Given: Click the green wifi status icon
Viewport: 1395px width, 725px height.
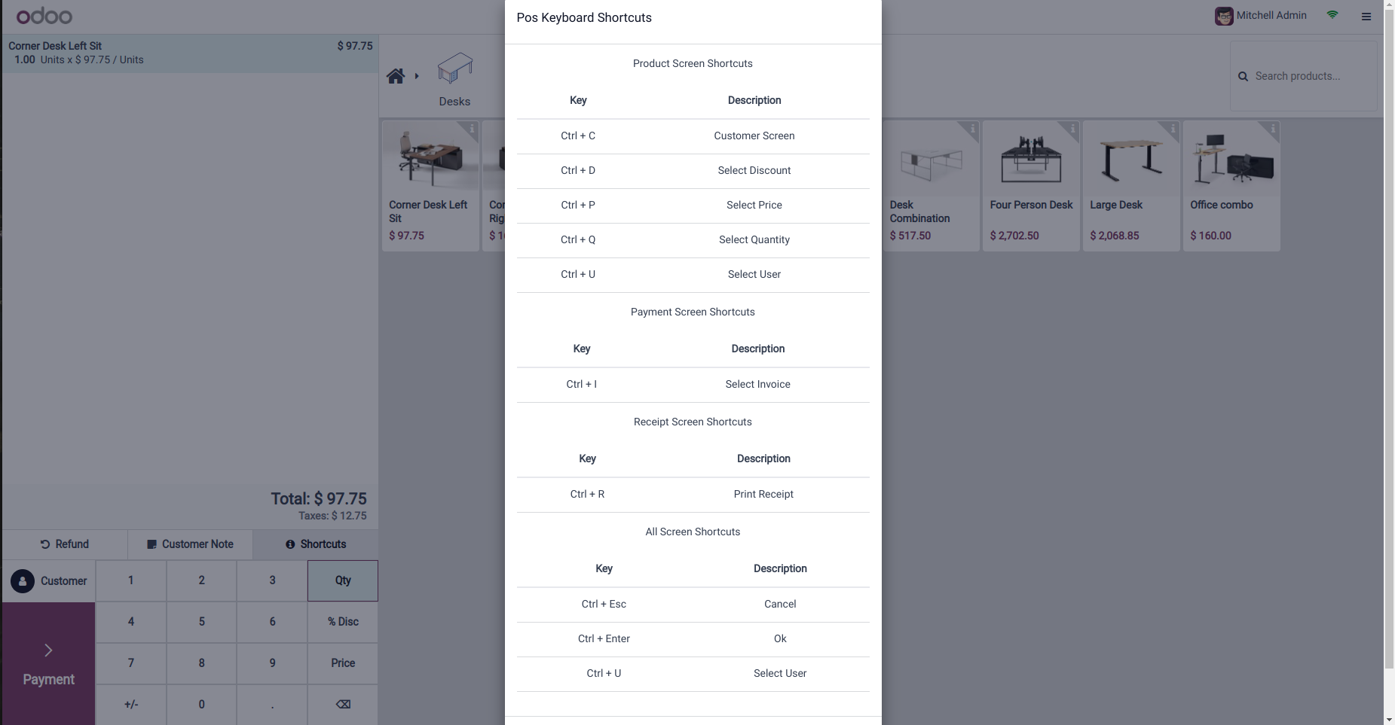Looking at the screenshot, I should point(1332,15).
